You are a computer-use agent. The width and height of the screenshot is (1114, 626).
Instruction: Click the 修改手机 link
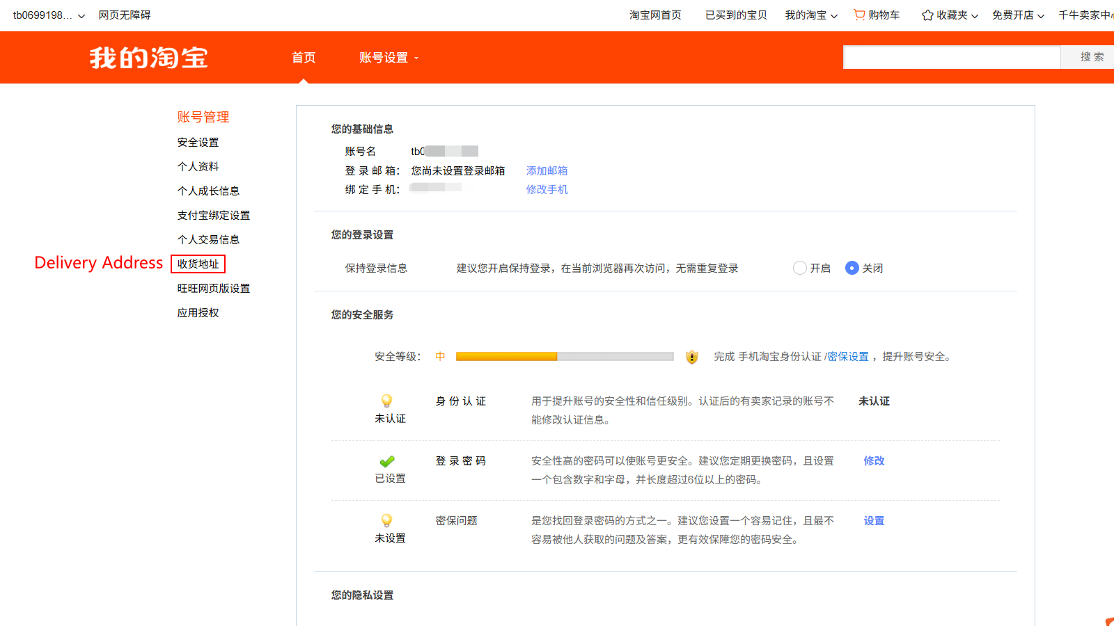click(x=547, y=189)
